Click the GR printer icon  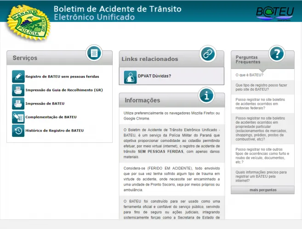[x=18, y=90]
